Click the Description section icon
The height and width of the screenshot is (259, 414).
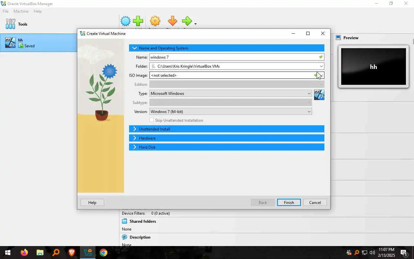[x=125, y=237]
